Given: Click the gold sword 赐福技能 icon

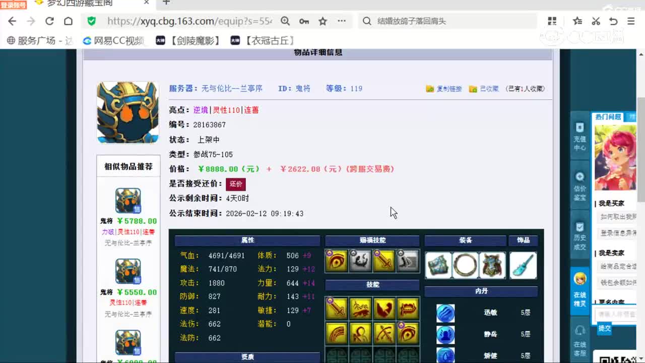Looking at the screenshot, I should pos(384,261).
